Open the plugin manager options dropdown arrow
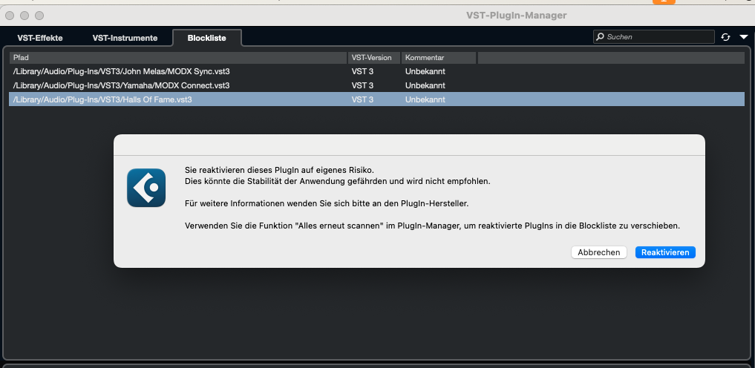This screenshot has width=755, height=368. coord(743,37)
